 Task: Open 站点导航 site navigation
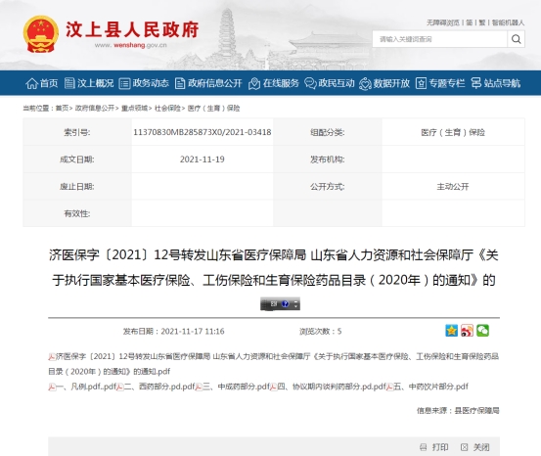pyautogui.click(x=495, y=83)
